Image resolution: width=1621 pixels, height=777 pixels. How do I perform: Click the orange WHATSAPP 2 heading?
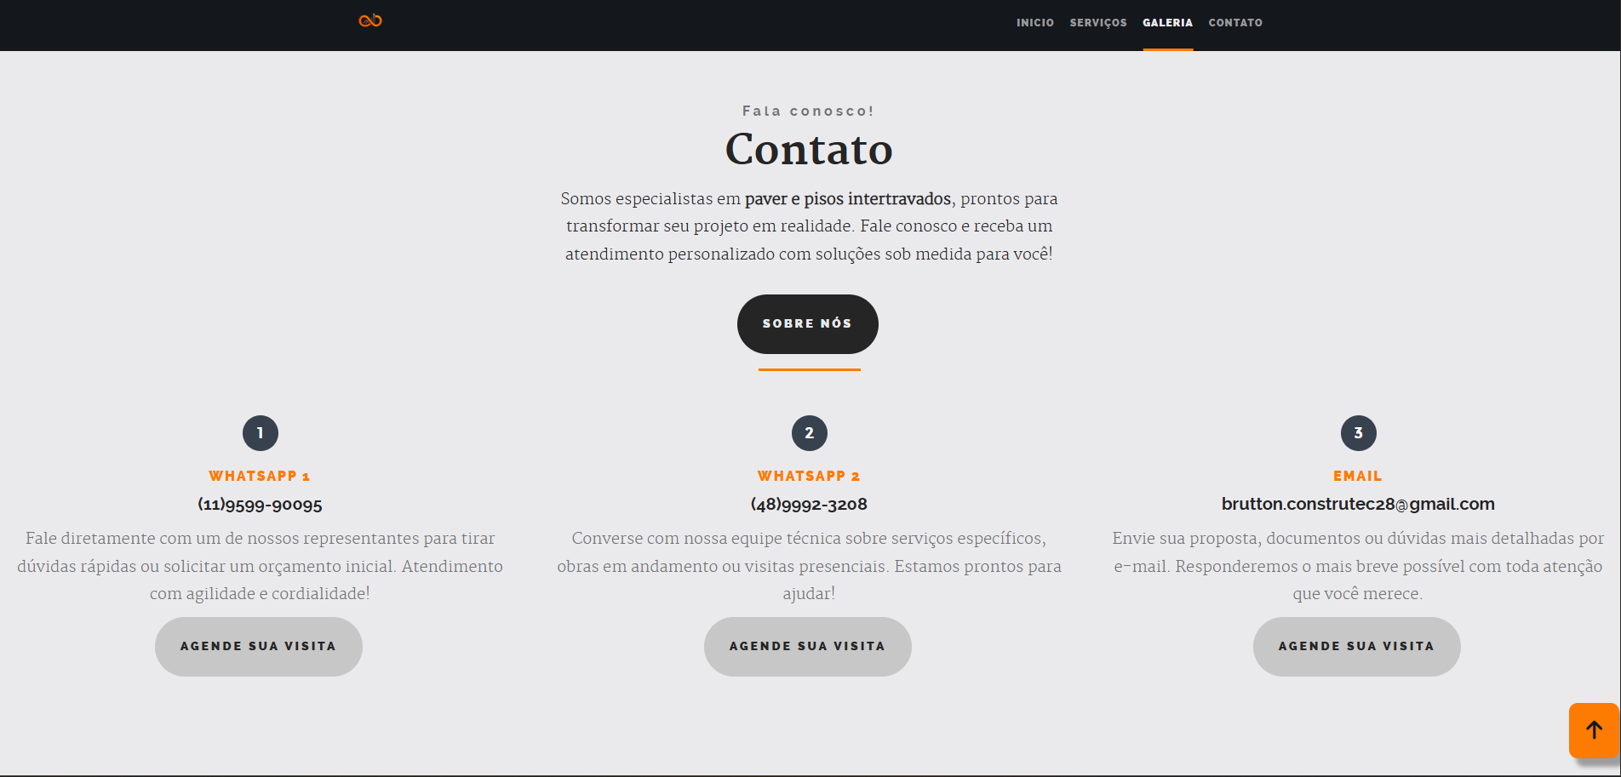click(x=808, y=477)
